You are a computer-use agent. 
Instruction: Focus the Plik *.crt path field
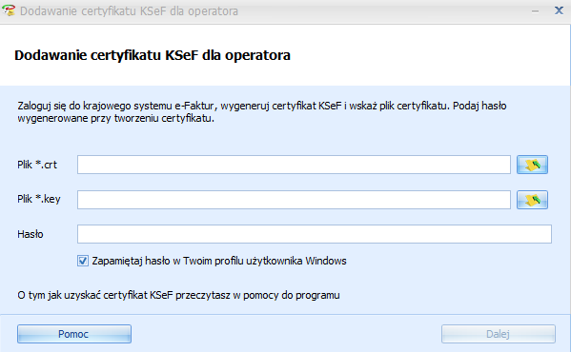(x=294, y=165)
